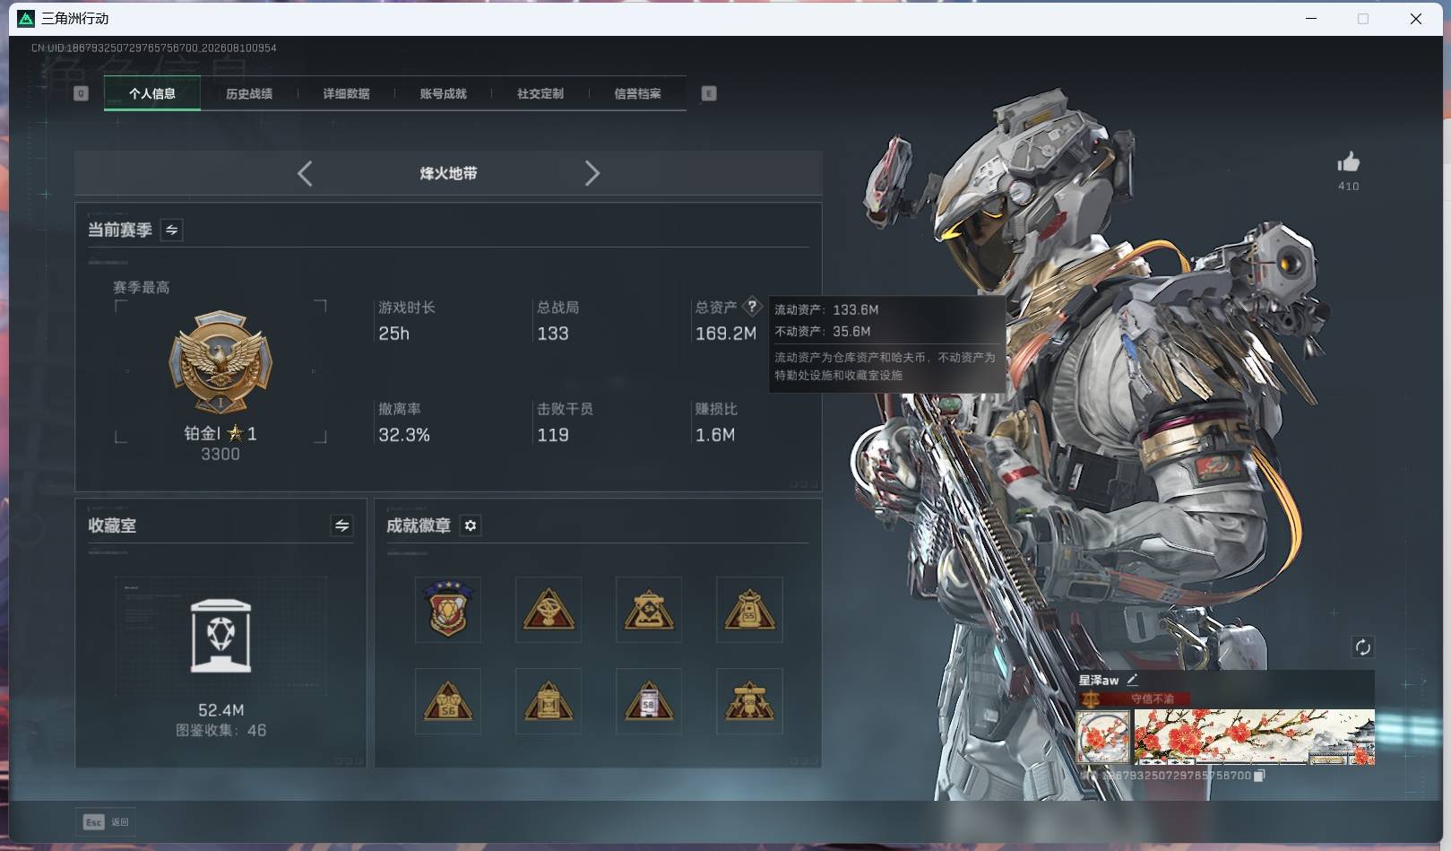This screenshot has height=851, width=1451.
Task: Click the Q key previous-tab hint
Action: (x=81, y=93)
